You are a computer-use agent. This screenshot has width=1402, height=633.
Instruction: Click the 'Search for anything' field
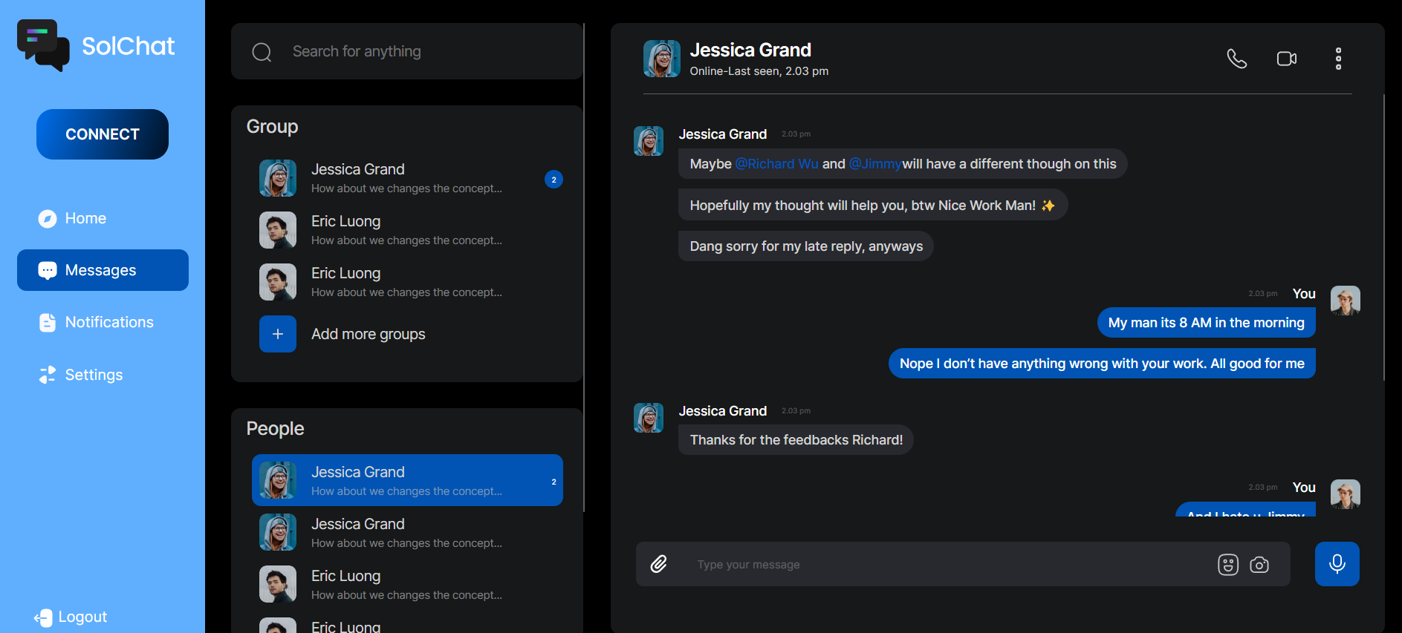[423, 52]
